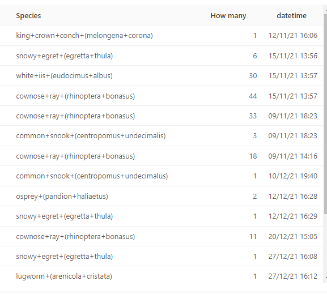Click the datetime cell 10/12/21 19:40

click(293, 176)
